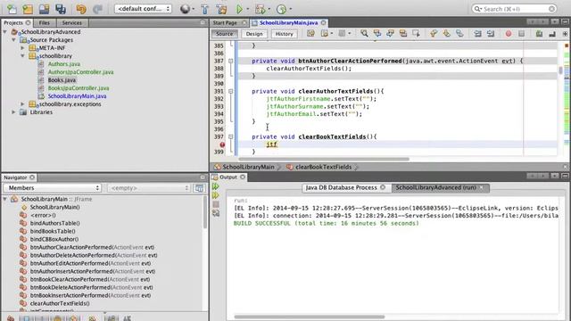Open the Members combo box in Navigator
571x321 pixels.
point(52,188)
